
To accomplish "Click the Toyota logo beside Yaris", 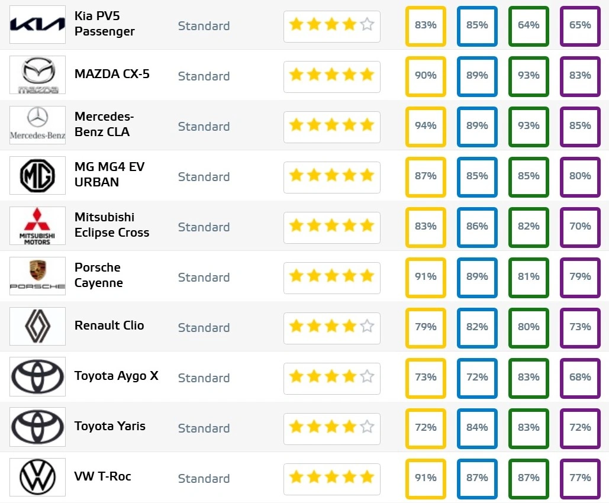I will click(37, 427).
